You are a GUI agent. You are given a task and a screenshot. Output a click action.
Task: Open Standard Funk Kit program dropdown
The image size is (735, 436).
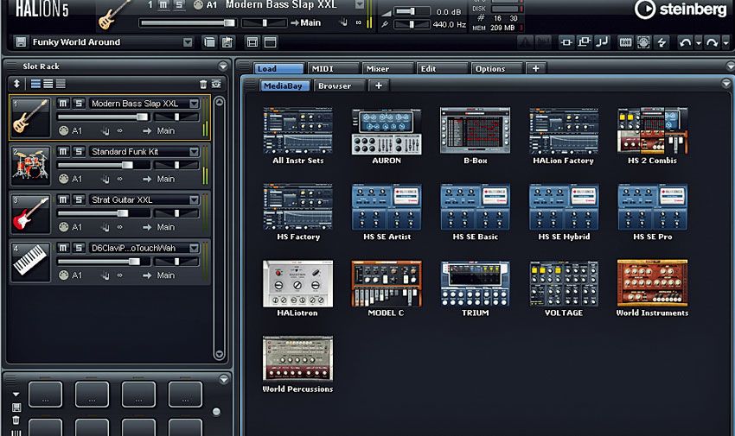[194, 152]
